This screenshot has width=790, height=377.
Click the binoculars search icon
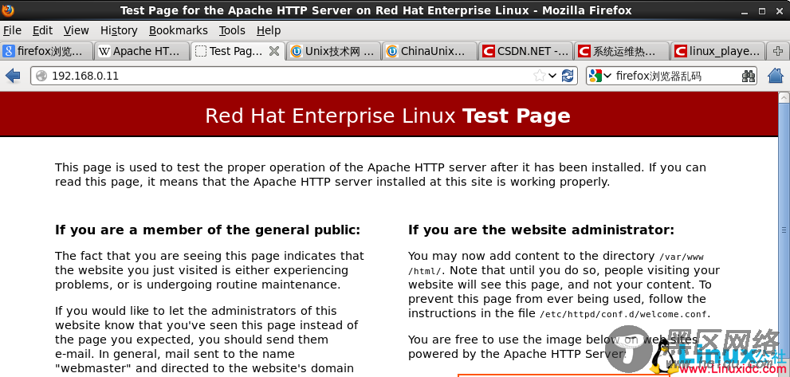pos(749,76)
